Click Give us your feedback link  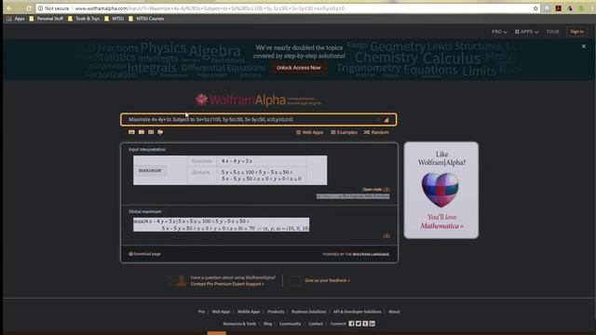[x=327, y=281]
